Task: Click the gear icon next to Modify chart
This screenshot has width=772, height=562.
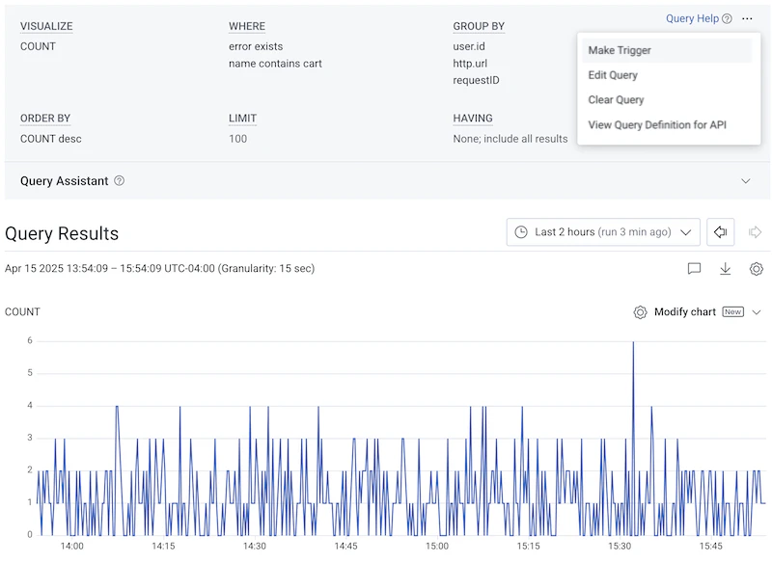Action: pos(640,312)
